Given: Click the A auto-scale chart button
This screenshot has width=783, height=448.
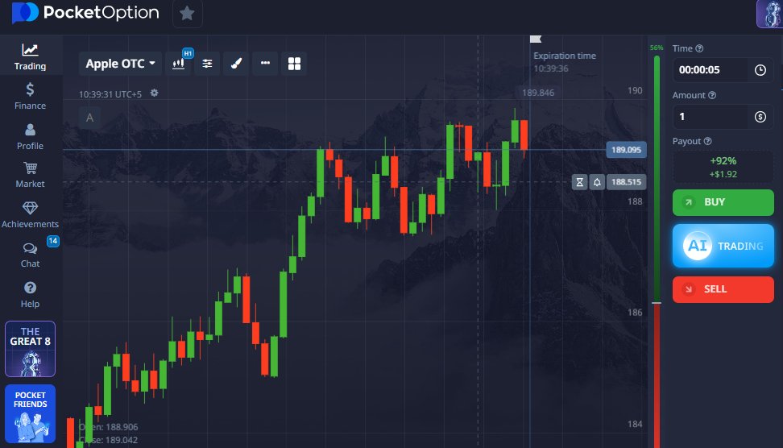Looking at the screenshot, I should coord(90,118).
